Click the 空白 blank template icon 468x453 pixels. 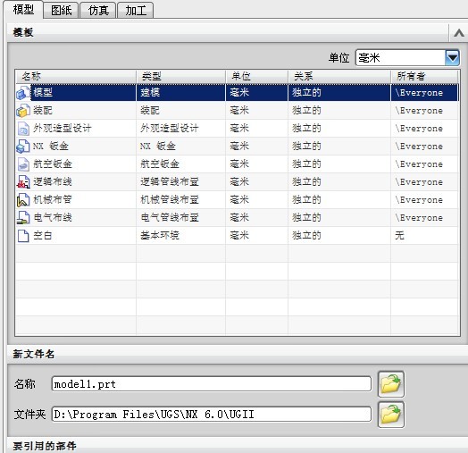pos(23,236)
